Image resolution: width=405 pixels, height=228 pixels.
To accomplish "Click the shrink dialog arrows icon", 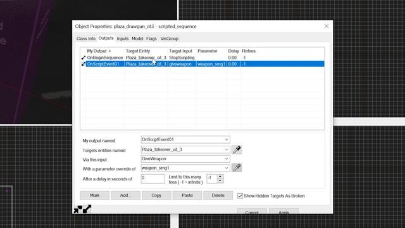I will (78, 209).
